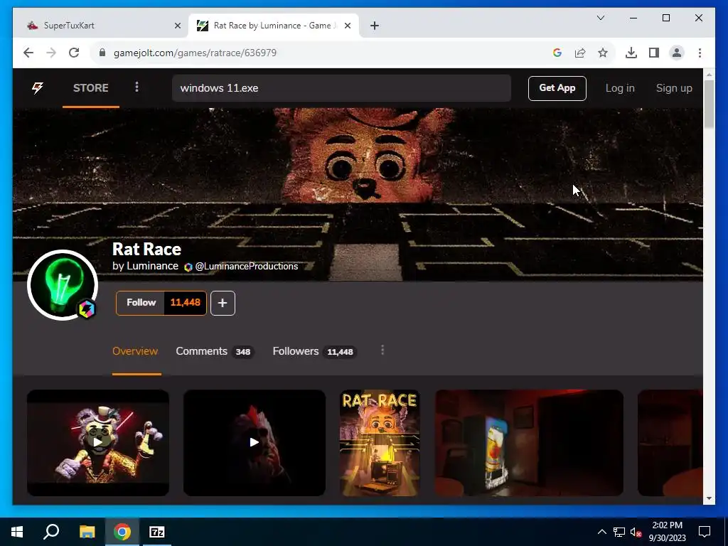Select the Overview tab
This screenshot has width=728, height=546.
click(135, 351)
